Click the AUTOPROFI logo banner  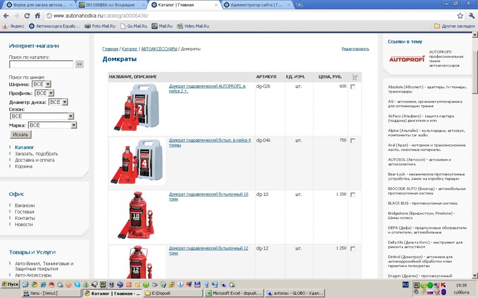tap(407, 59)
